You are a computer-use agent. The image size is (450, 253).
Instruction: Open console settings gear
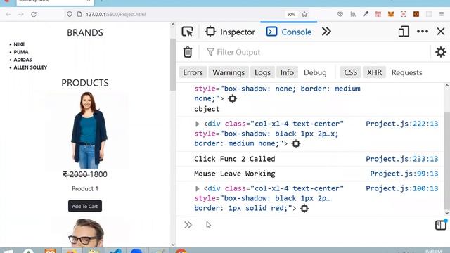[x=441, y=52]
